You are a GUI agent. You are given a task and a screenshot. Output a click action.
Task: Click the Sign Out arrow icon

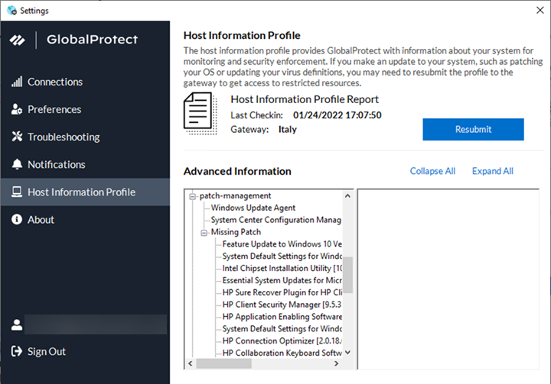[x=17, y=352]
